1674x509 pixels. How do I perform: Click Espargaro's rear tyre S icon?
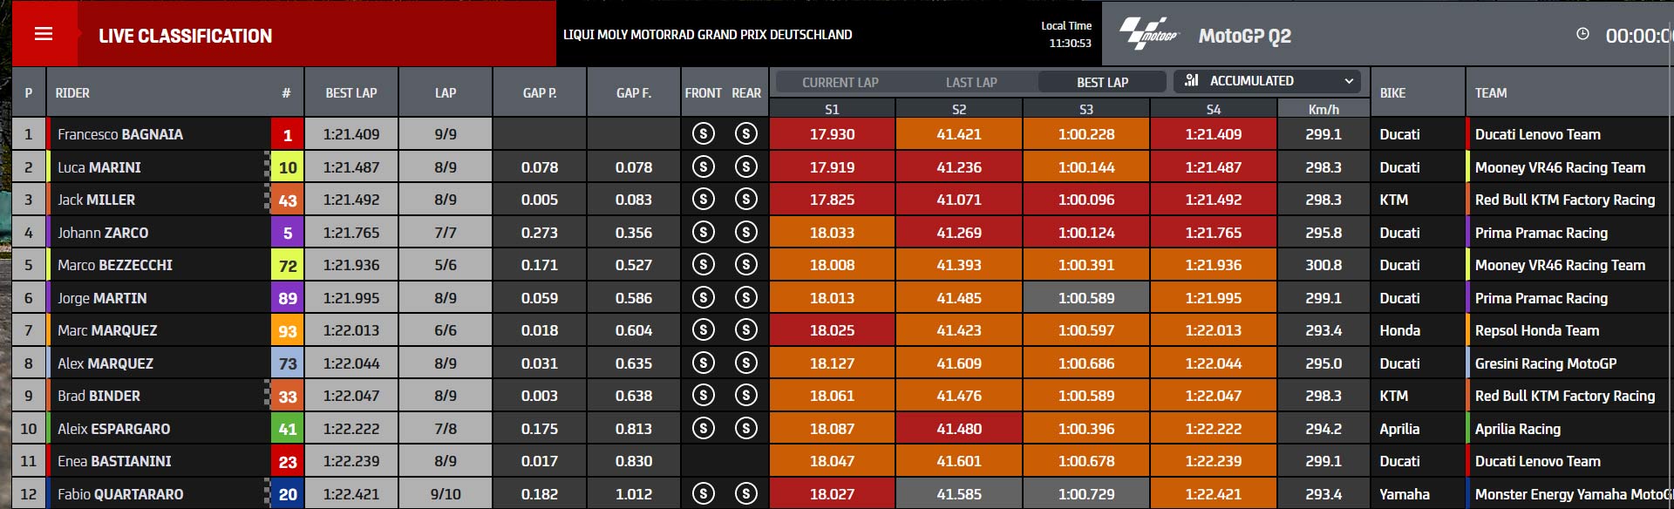click(745, 428)
